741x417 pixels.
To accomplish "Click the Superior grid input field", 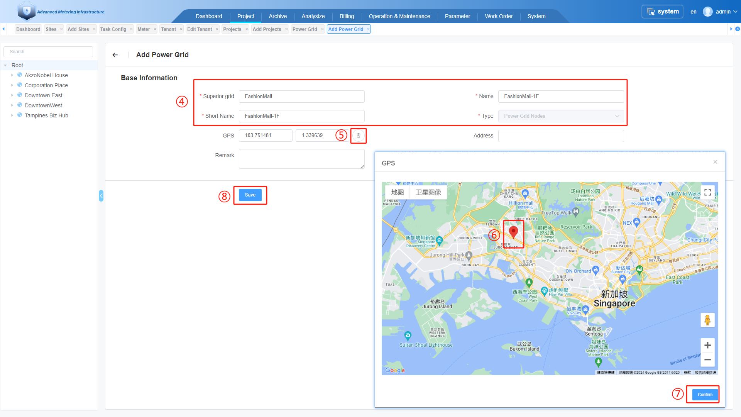I will pyautogui.click(x=301, y=97).
